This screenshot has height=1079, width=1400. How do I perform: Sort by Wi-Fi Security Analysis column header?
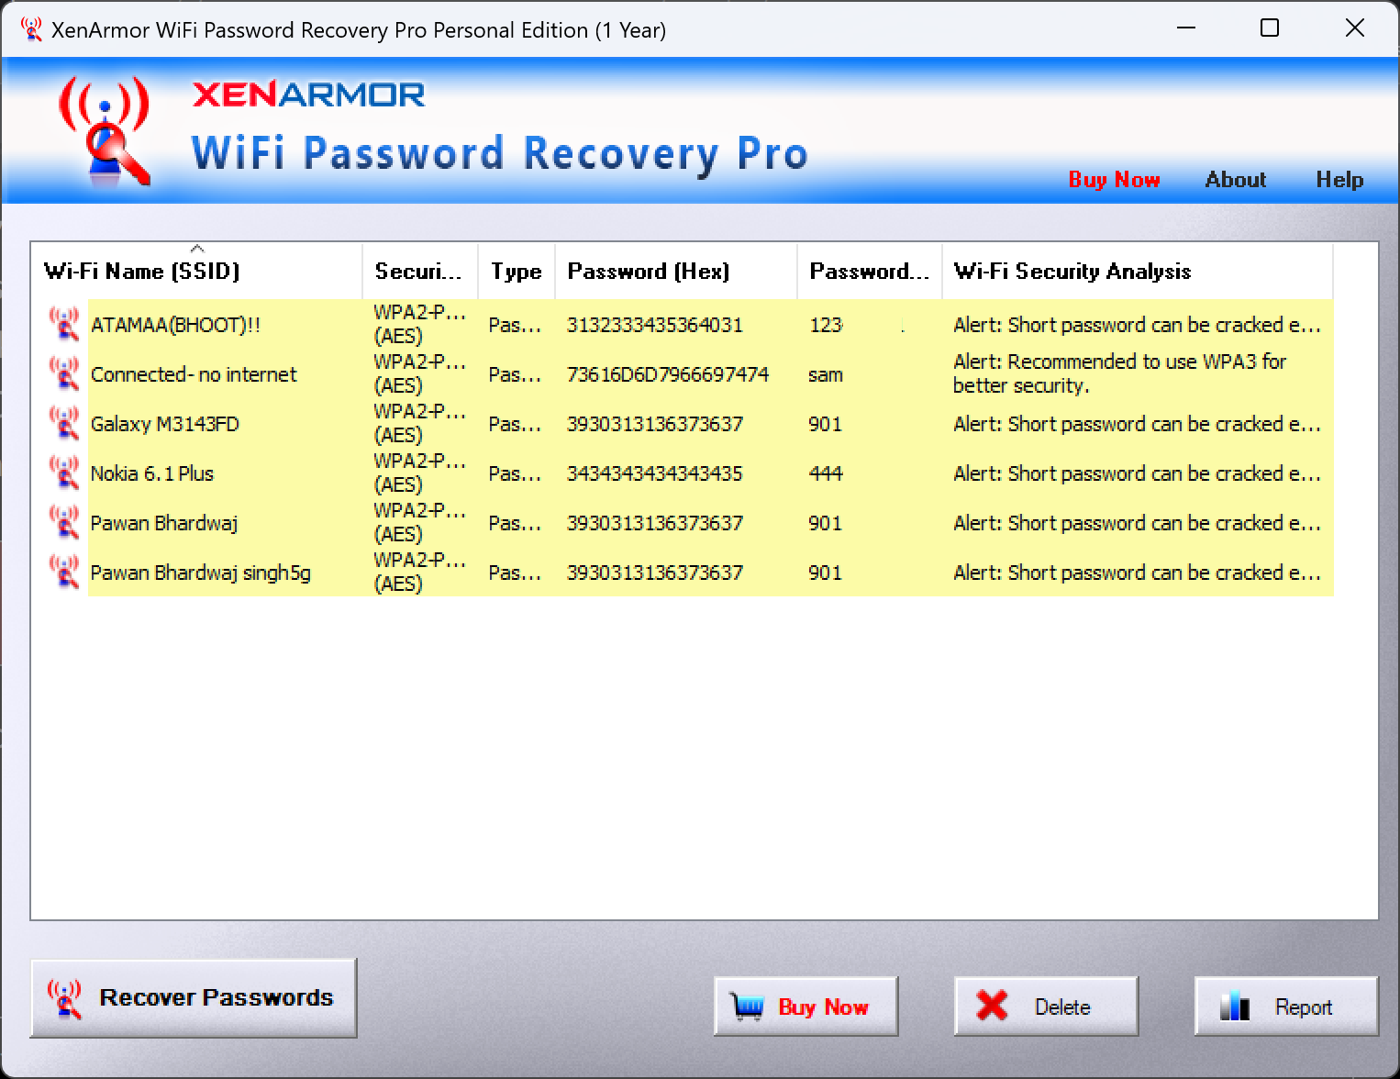click(1138, 271)
